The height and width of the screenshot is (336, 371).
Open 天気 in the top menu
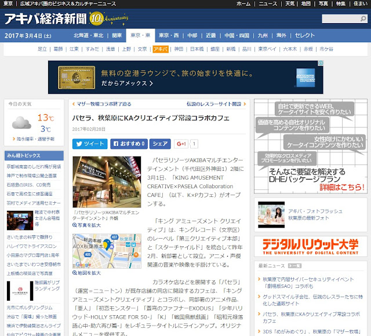[x=290, y=3]
